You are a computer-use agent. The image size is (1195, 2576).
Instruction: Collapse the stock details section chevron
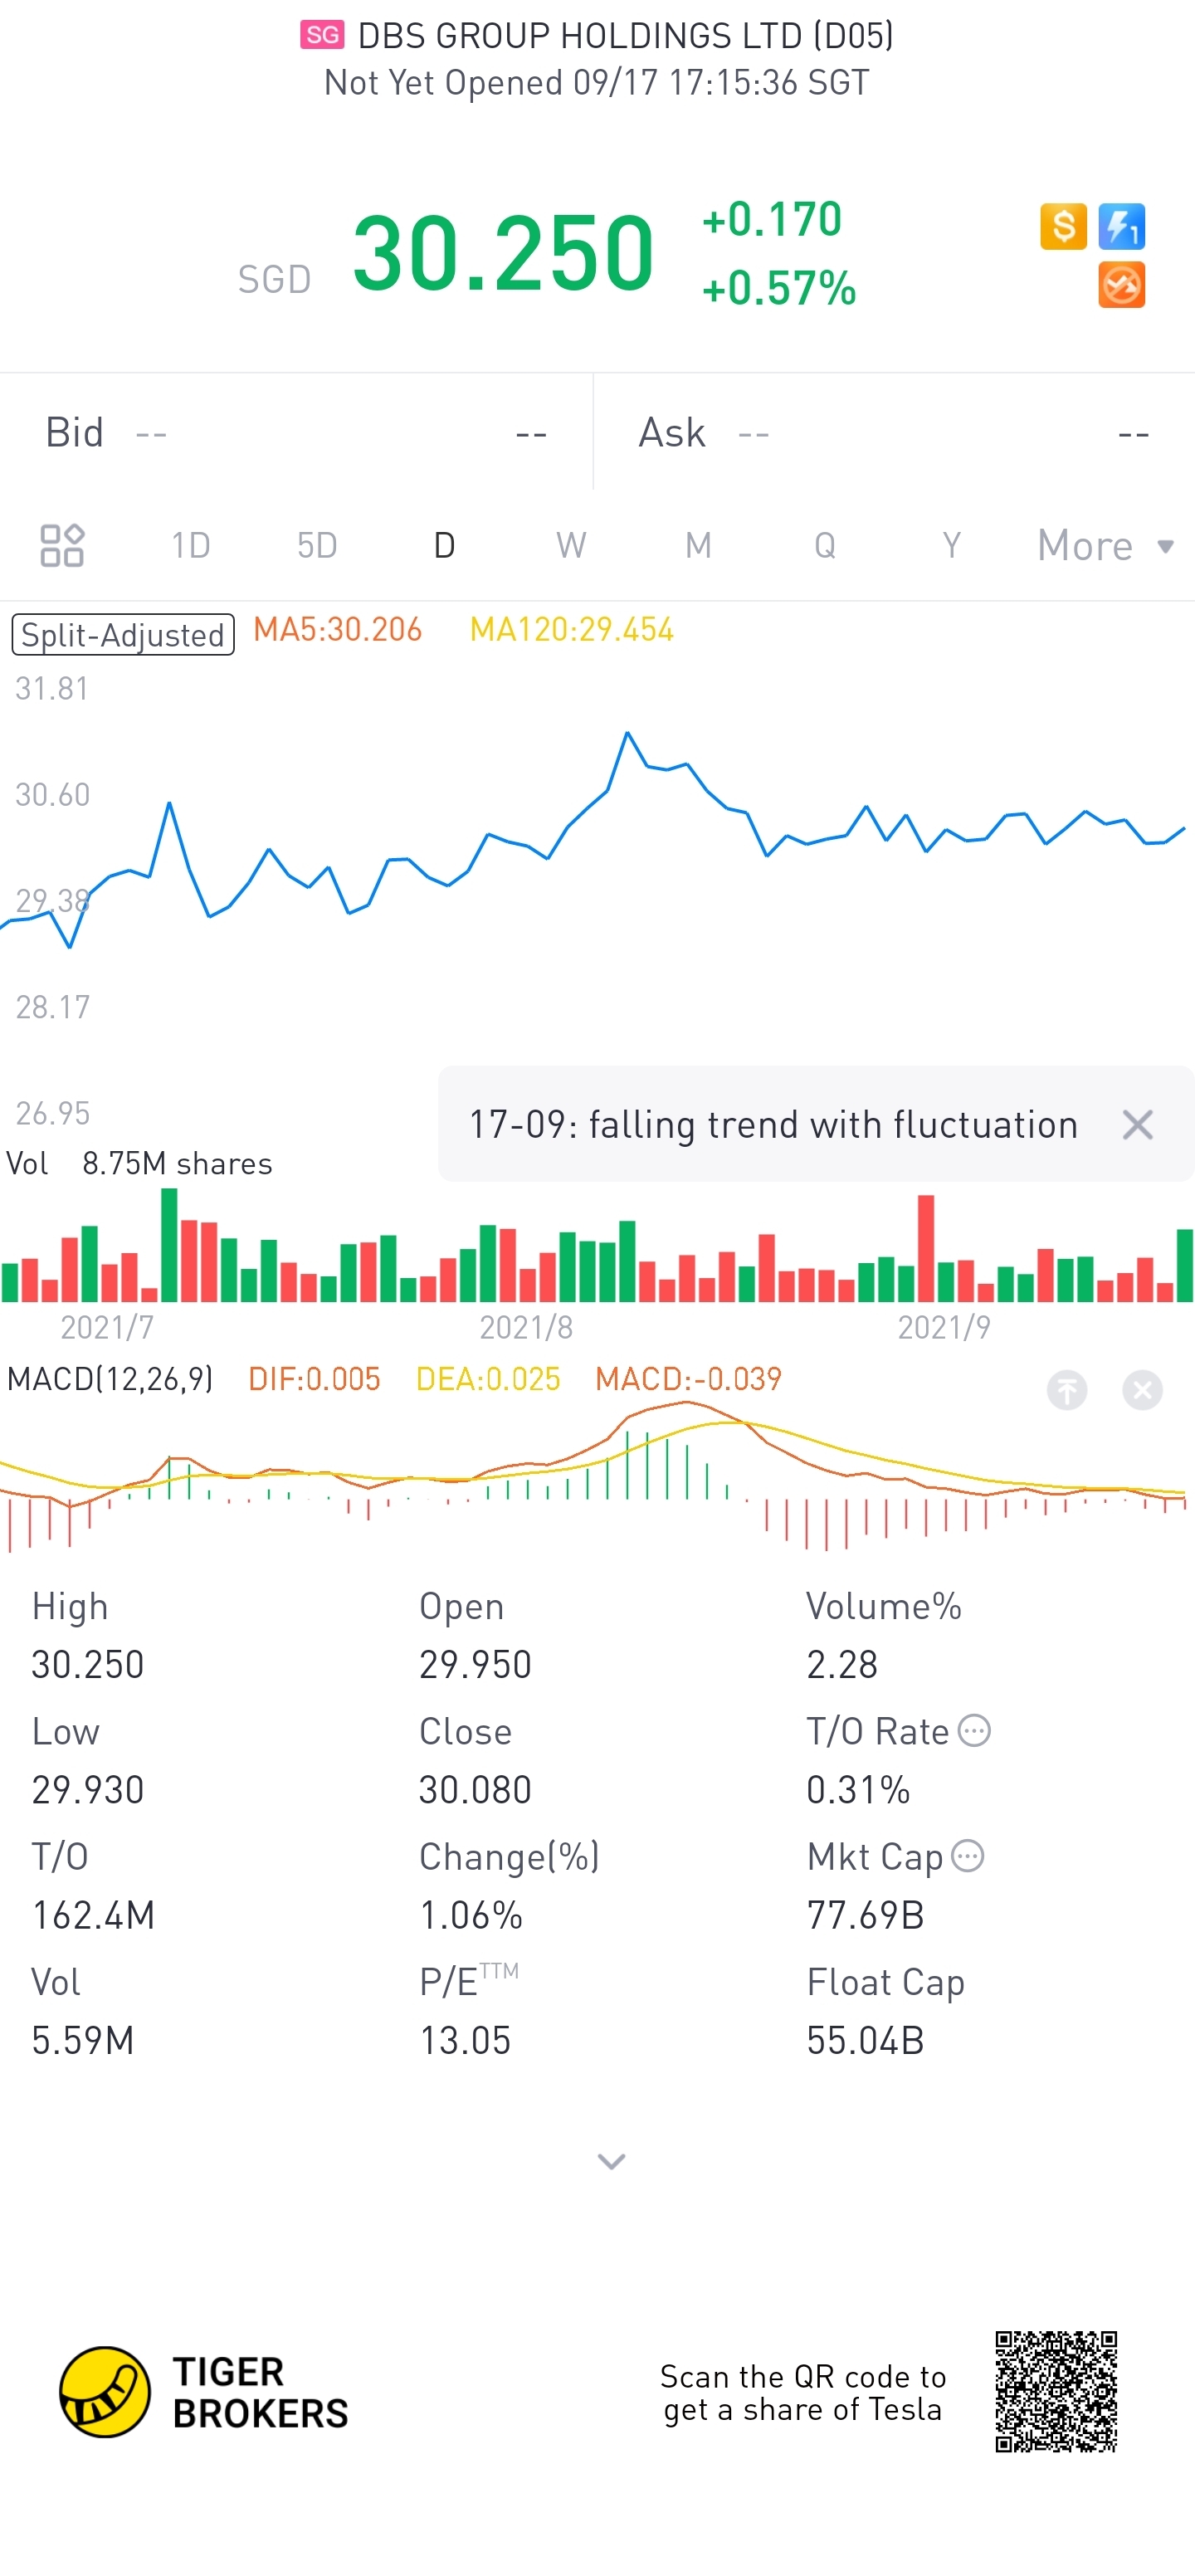click(x=611, y=2162)
